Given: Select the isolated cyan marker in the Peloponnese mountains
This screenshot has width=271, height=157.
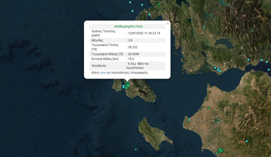Looking at the screenshot, I should pyautogui.click(x=247, y=141).
